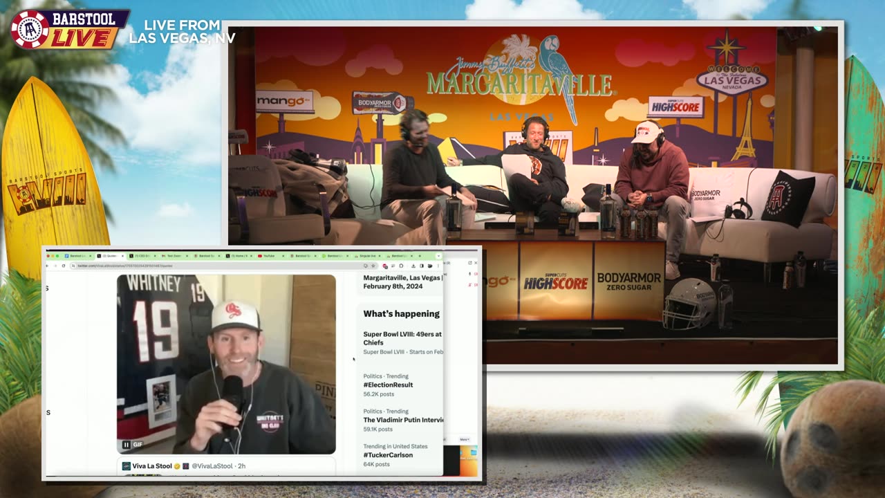Open the "(1) Home / X" tab
This screenshot has height=498, width=885.
point(239,256)
